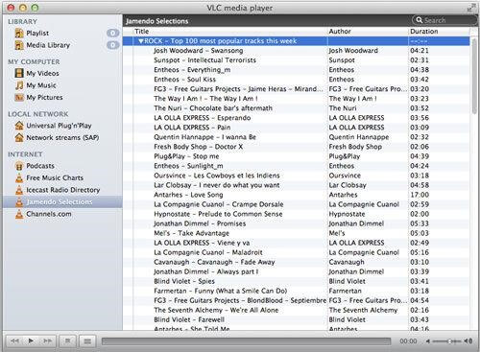Open the Channels.com cone icon
The width and height of the screenshot is (480, 352).
[19, 214]
